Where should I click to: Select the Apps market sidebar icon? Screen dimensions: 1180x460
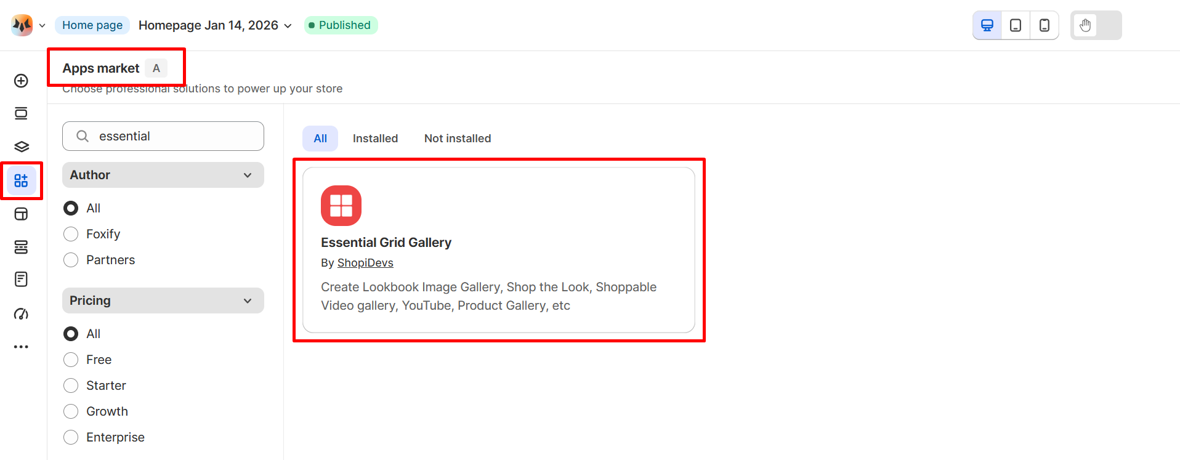tap(21, 180)
